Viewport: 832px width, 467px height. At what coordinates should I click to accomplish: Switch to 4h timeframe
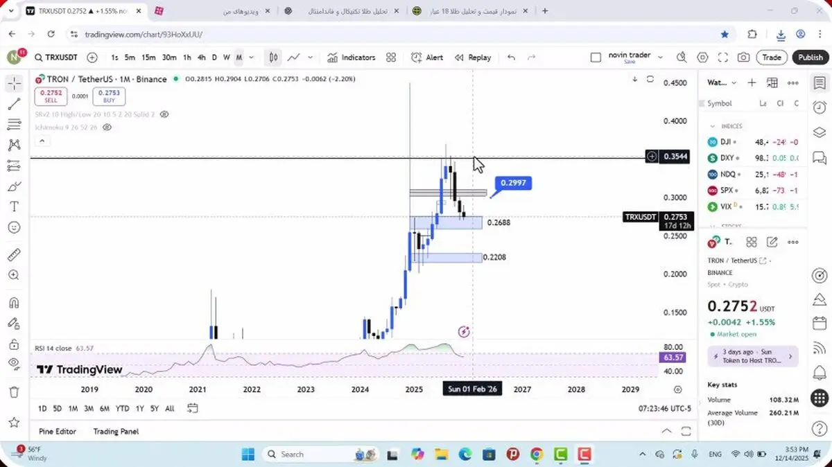tap(201, 58)
